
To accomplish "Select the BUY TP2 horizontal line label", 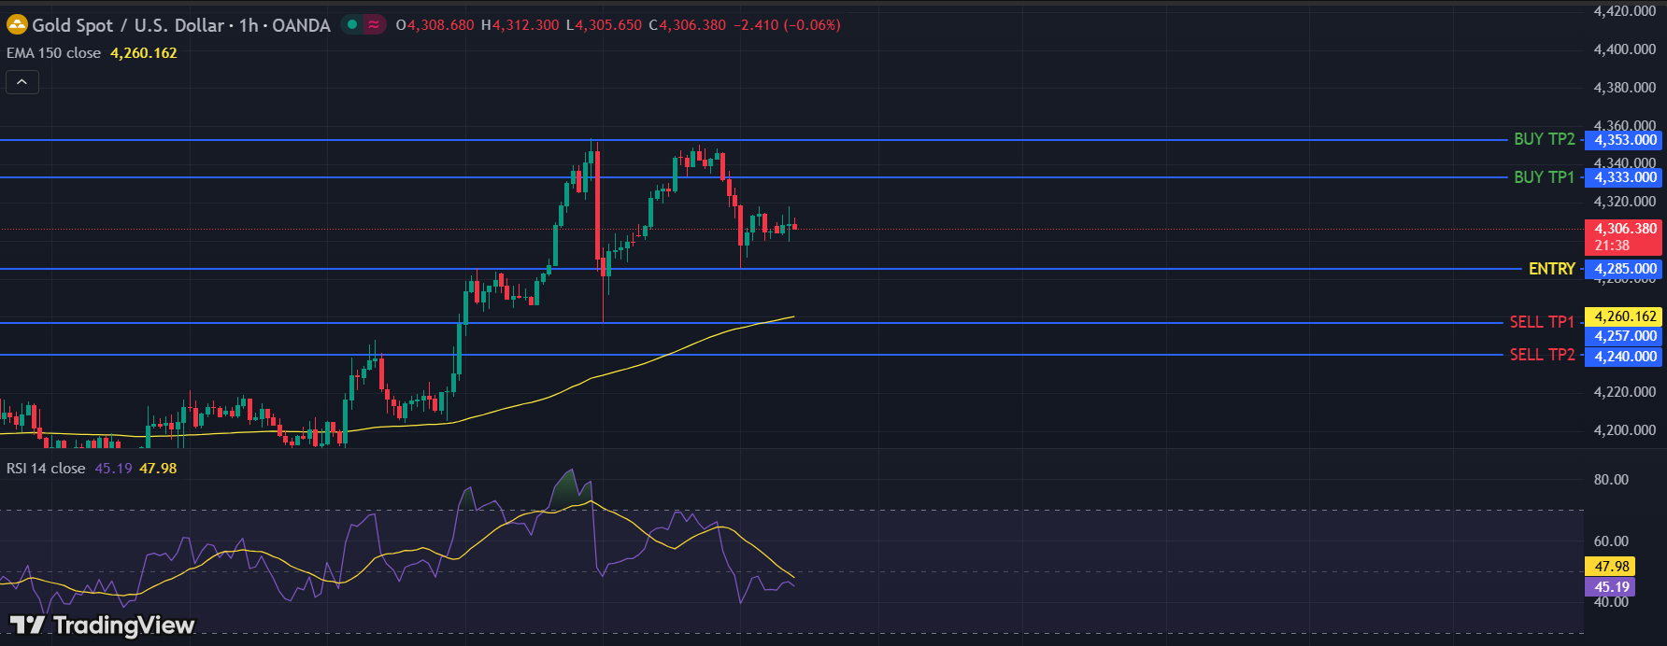I will pos(1544,139).
